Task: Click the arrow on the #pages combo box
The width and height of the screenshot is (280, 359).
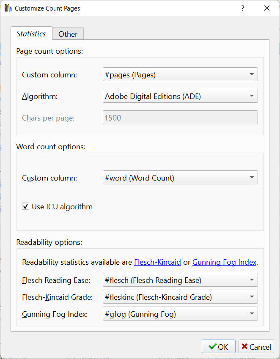Action: coord(252,74)
